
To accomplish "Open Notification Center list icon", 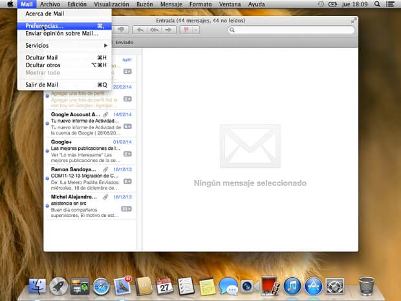I will click(390, 4).
